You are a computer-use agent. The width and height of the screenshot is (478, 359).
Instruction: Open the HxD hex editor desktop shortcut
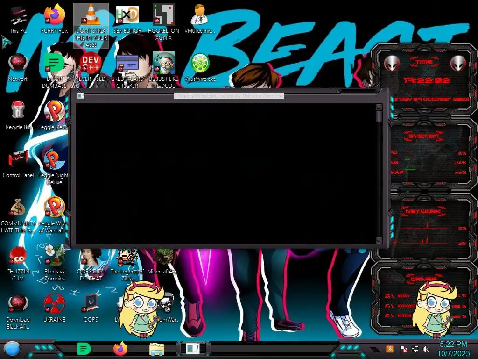tap(127, 19)
